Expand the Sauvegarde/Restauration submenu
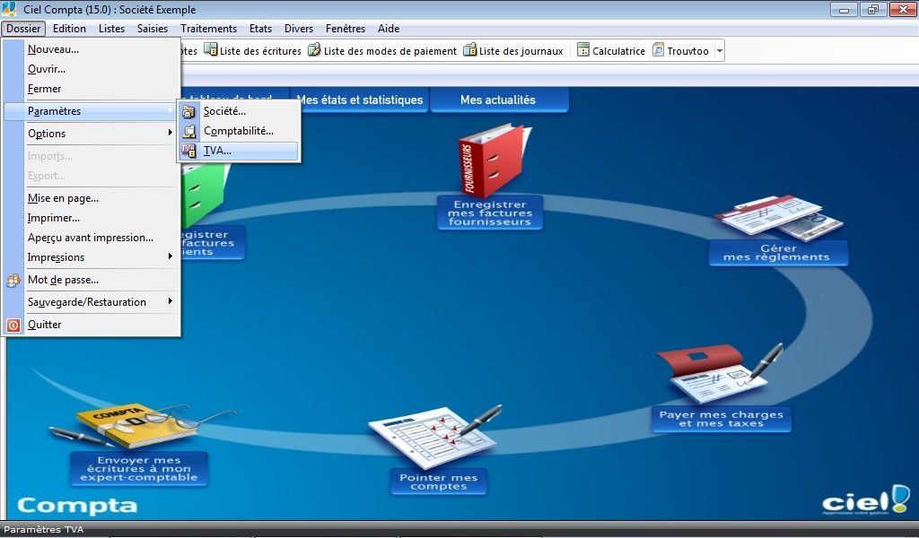Viewport: 919px width, 538px height. coord(92,302)
